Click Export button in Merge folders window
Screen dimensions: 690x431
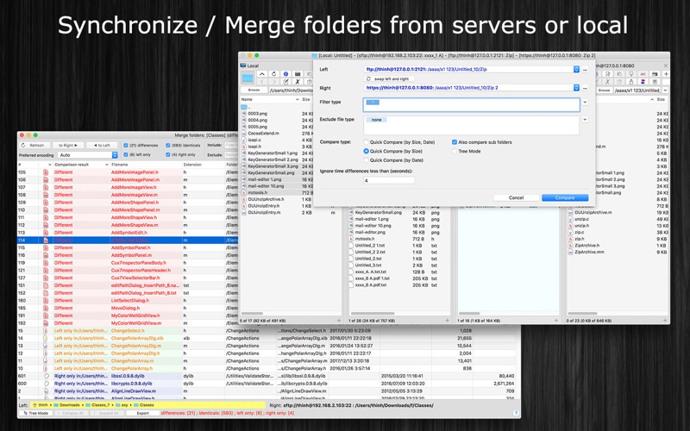coord(142,413)
